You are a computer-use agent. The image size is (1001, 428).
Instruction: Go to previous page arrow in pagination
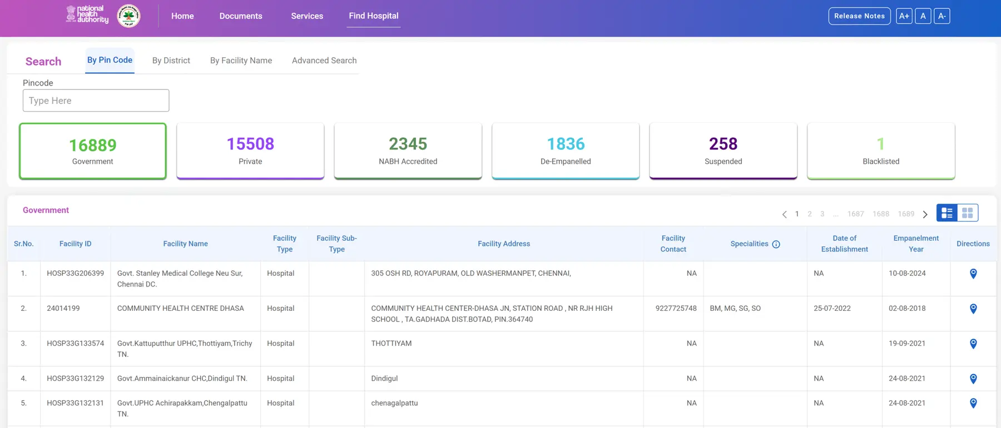pyautogui.click(x=784, y=214)
